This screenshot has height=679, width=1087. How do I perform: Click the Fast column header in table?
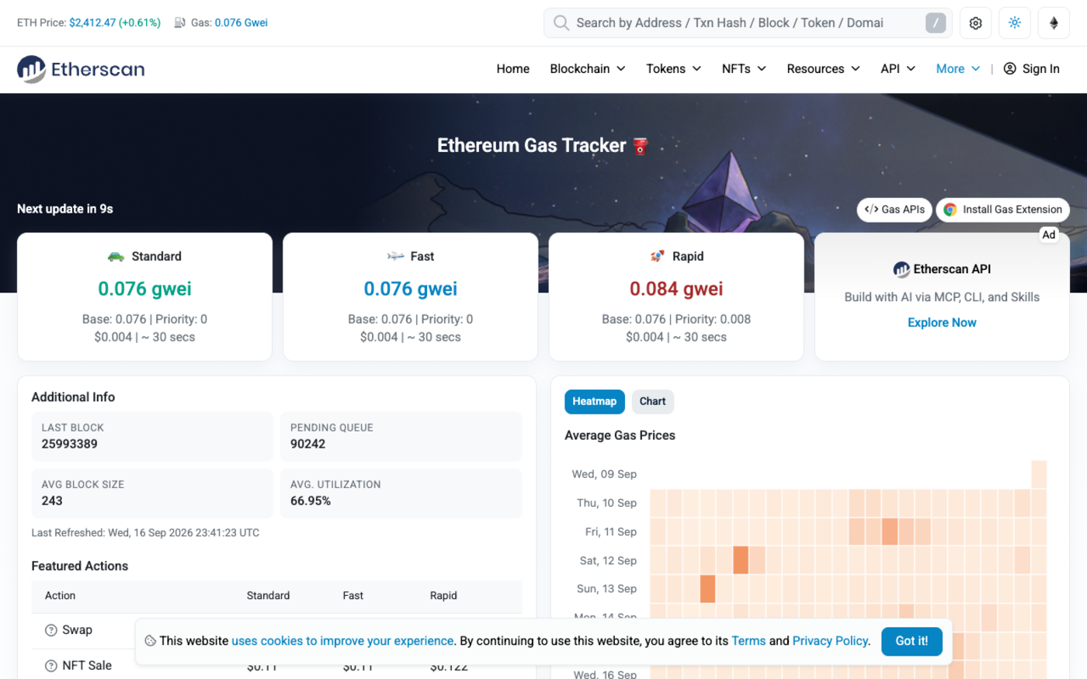(x=352, y=596)
